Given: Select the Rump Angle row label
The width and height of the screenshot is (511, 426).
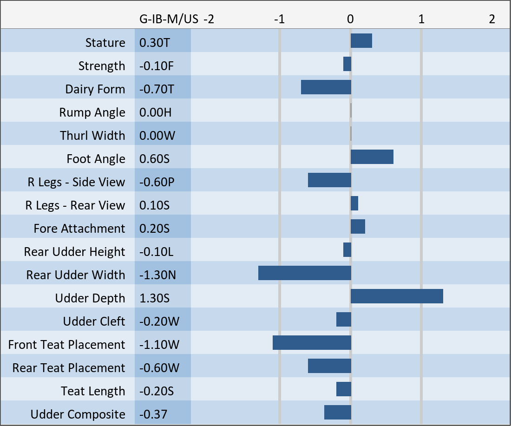Looking at the screenshot, I should click(x=92, y=112).
